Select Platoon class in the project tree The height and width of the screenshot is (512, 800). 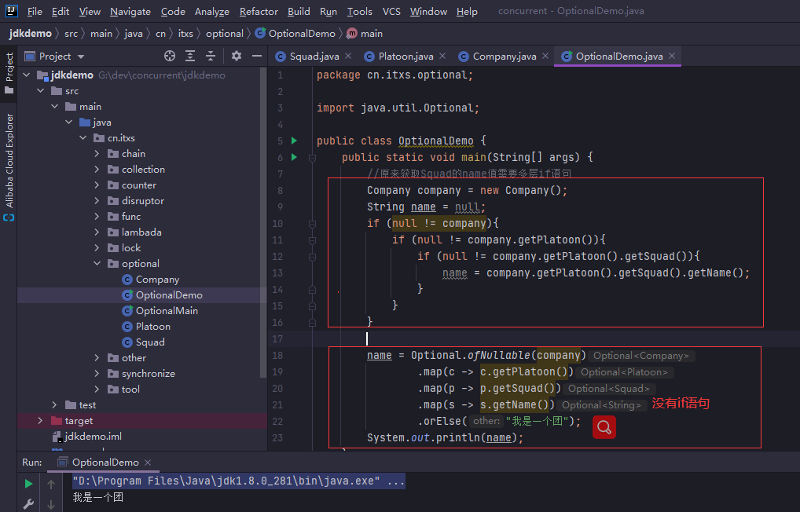tap(153, 327)
